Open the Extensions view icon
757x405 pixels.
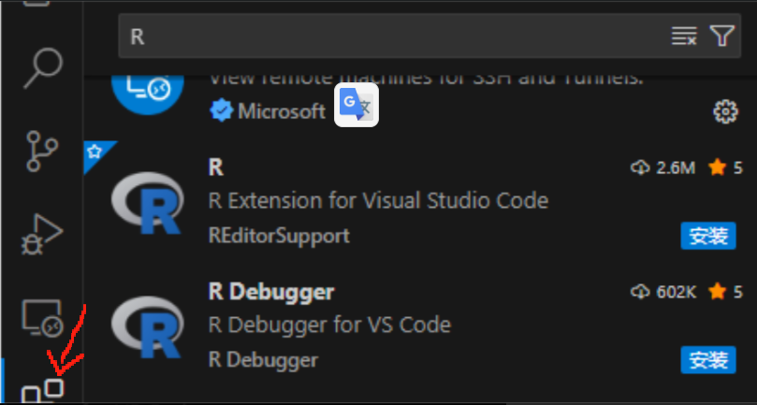click(42, 391)
